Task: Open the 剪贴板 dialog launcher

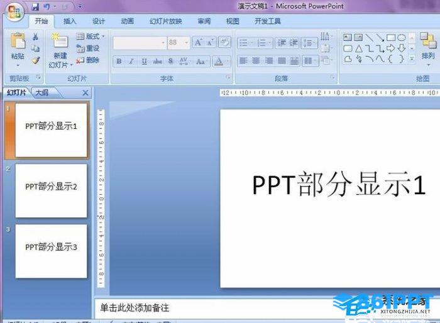Action: point(38,76)
